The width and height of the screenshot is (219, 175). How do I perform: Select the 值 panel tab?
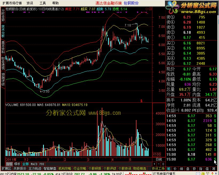tap(207, 169)
